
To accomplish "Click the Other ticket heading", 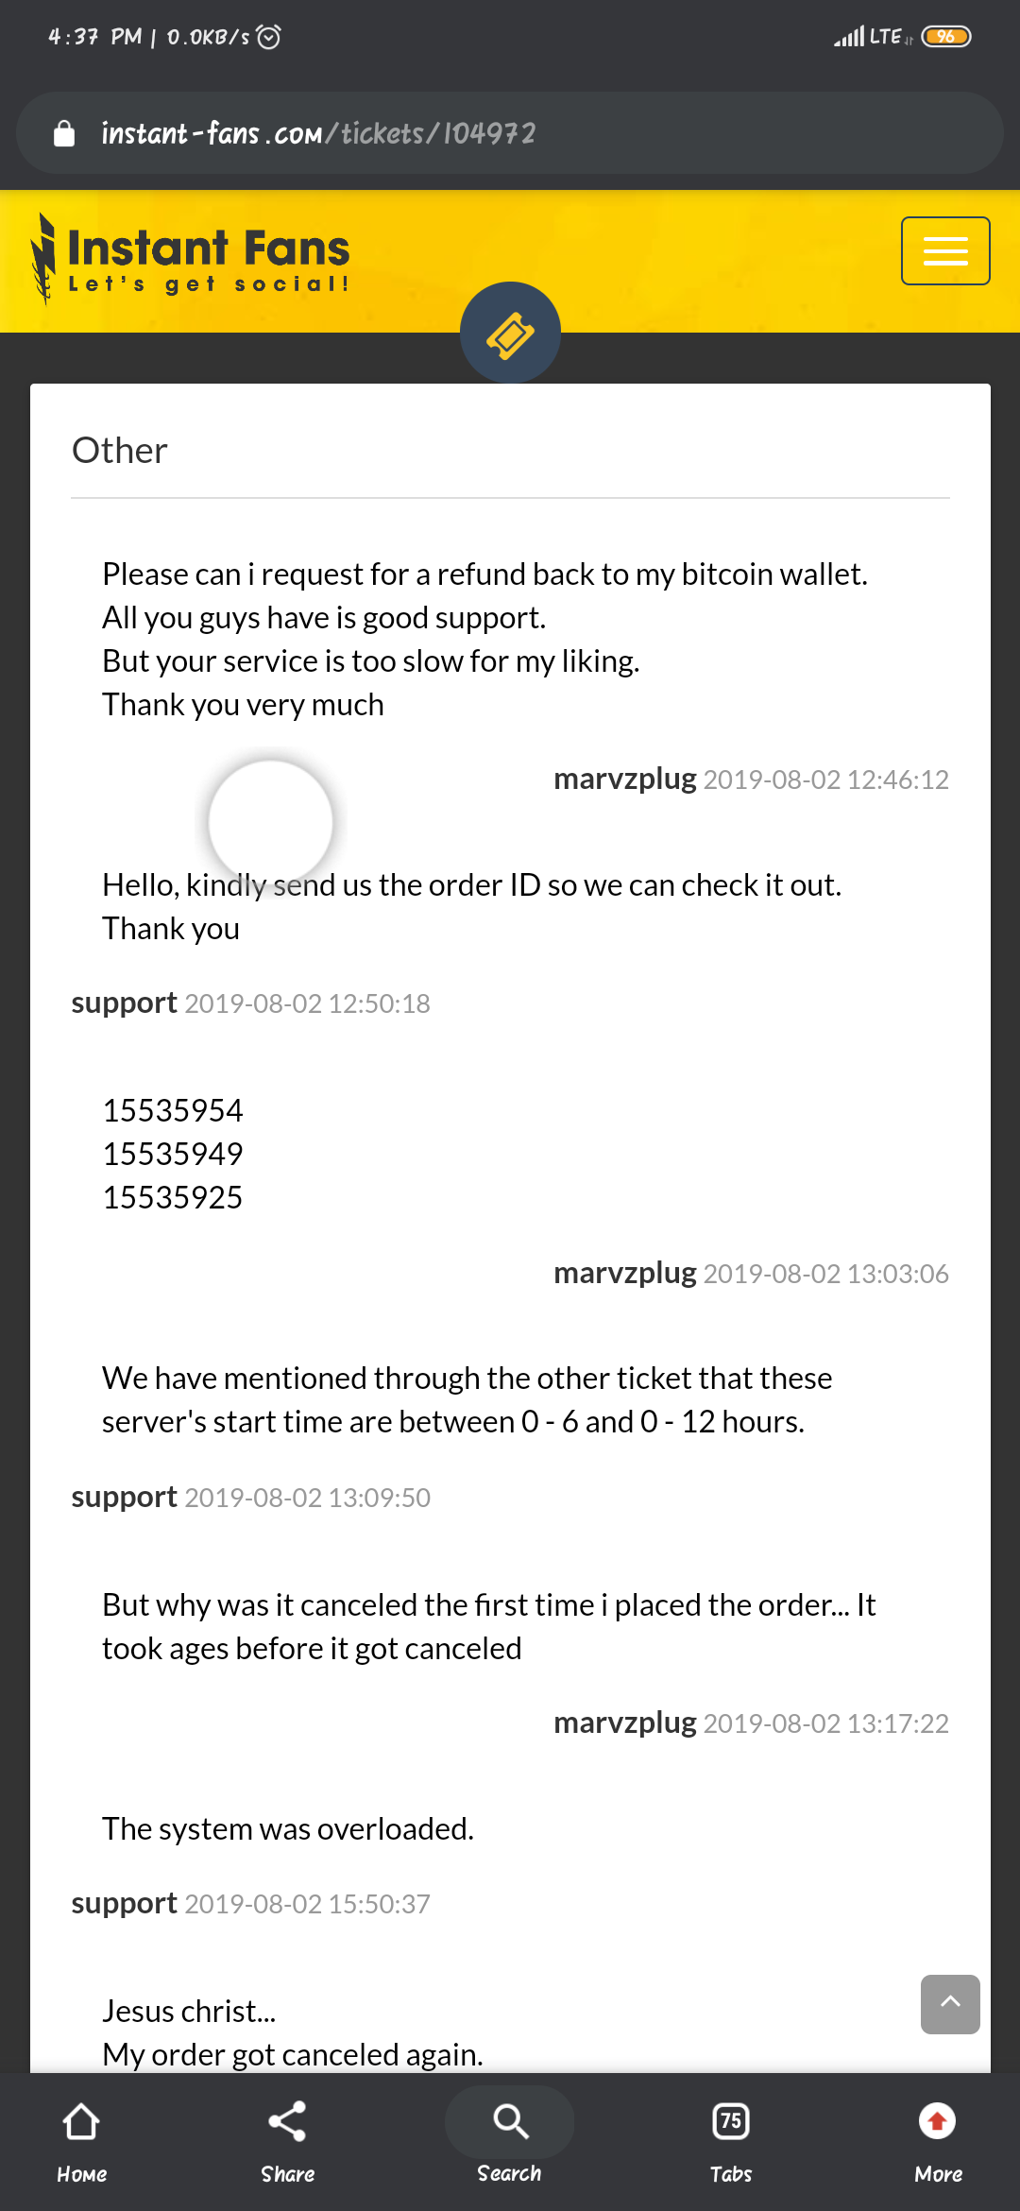I will (x=120, y=451).
